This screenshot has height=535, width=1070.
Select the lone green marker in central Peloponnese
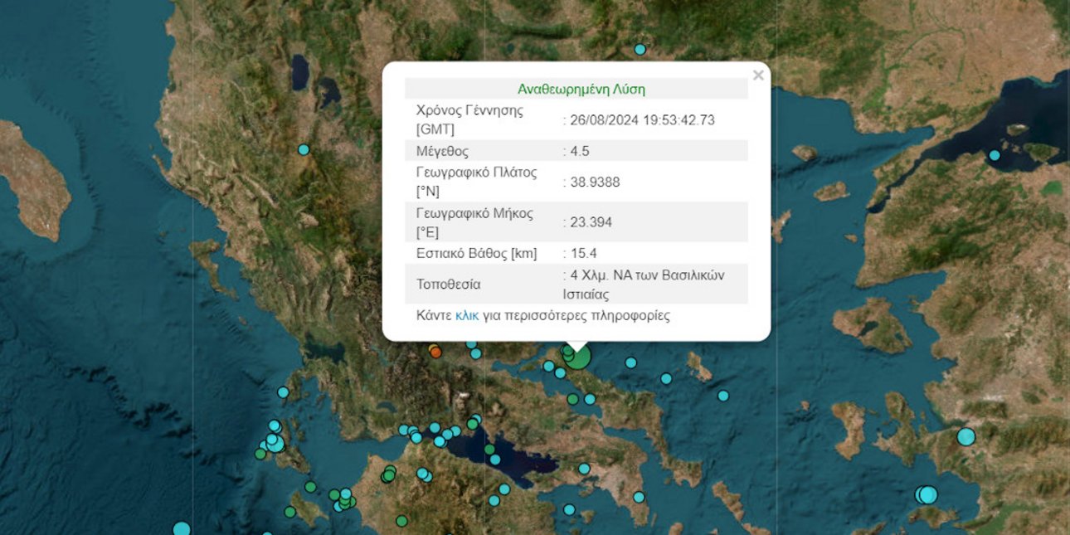click(x=401, y=521)
